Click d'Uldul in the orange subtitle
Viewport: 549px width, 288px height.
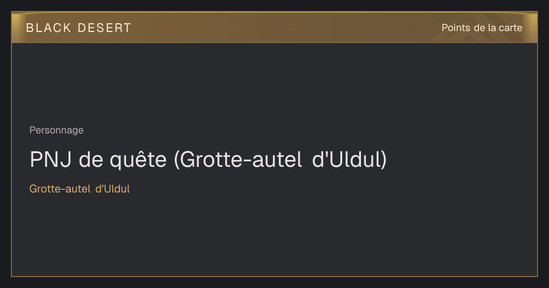click(x=113, y=189)
